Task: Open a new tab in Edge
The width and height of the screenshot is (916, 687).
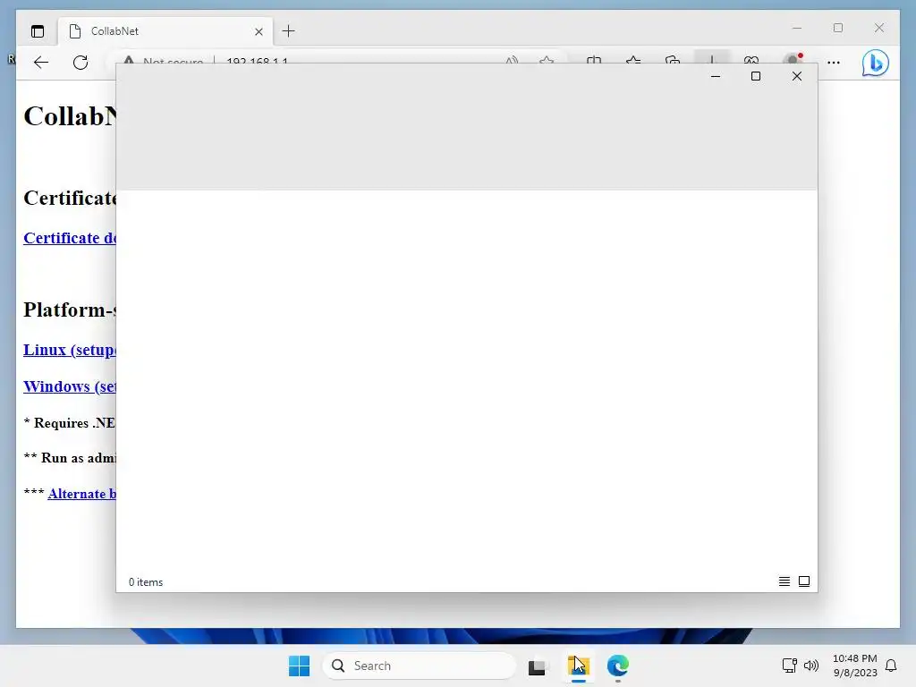Action: [x=289, y=31]
